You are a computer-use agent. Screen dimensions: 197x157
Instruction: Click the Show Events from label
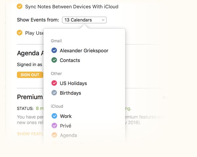click(38, 20)
